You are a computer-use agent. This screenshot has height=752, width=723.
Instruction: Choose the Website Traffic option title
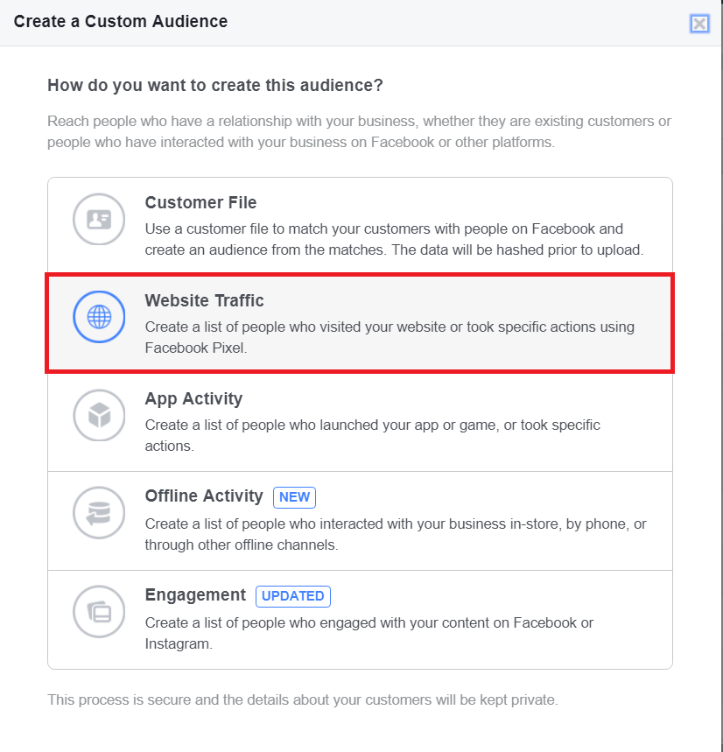pyautogui.click(x=204, y=300)
